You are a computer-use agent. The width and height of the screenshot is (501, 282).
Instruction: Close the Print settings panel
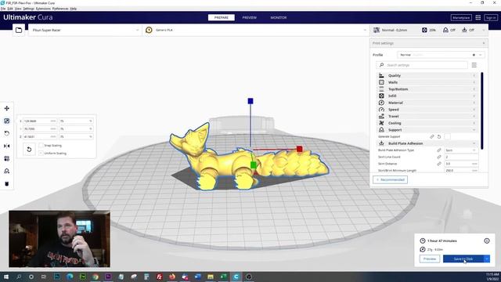484,43
